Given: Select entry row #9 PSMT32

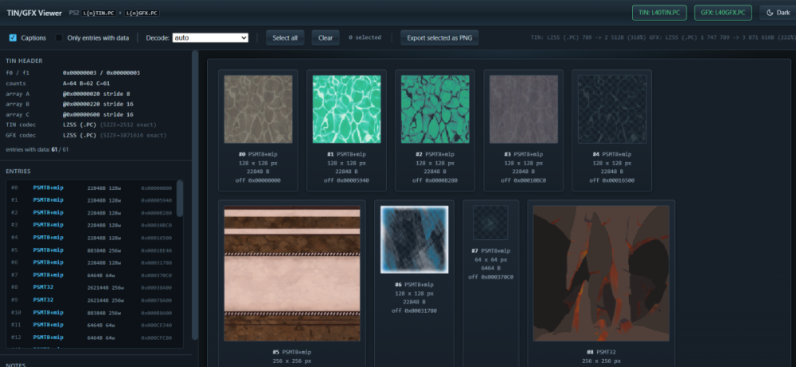Looking at the screenshot, I should coord(92,299).
